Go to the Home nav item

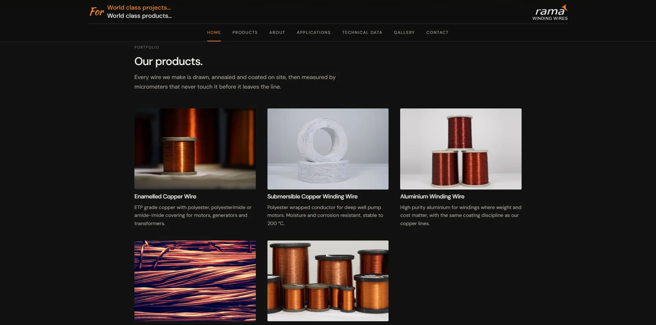coord(214,32)
